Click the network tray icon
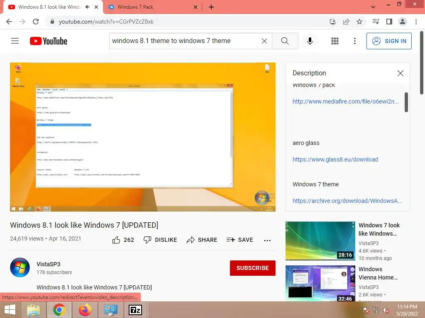This screenshot has height=318, width=425. coord(376,310)
